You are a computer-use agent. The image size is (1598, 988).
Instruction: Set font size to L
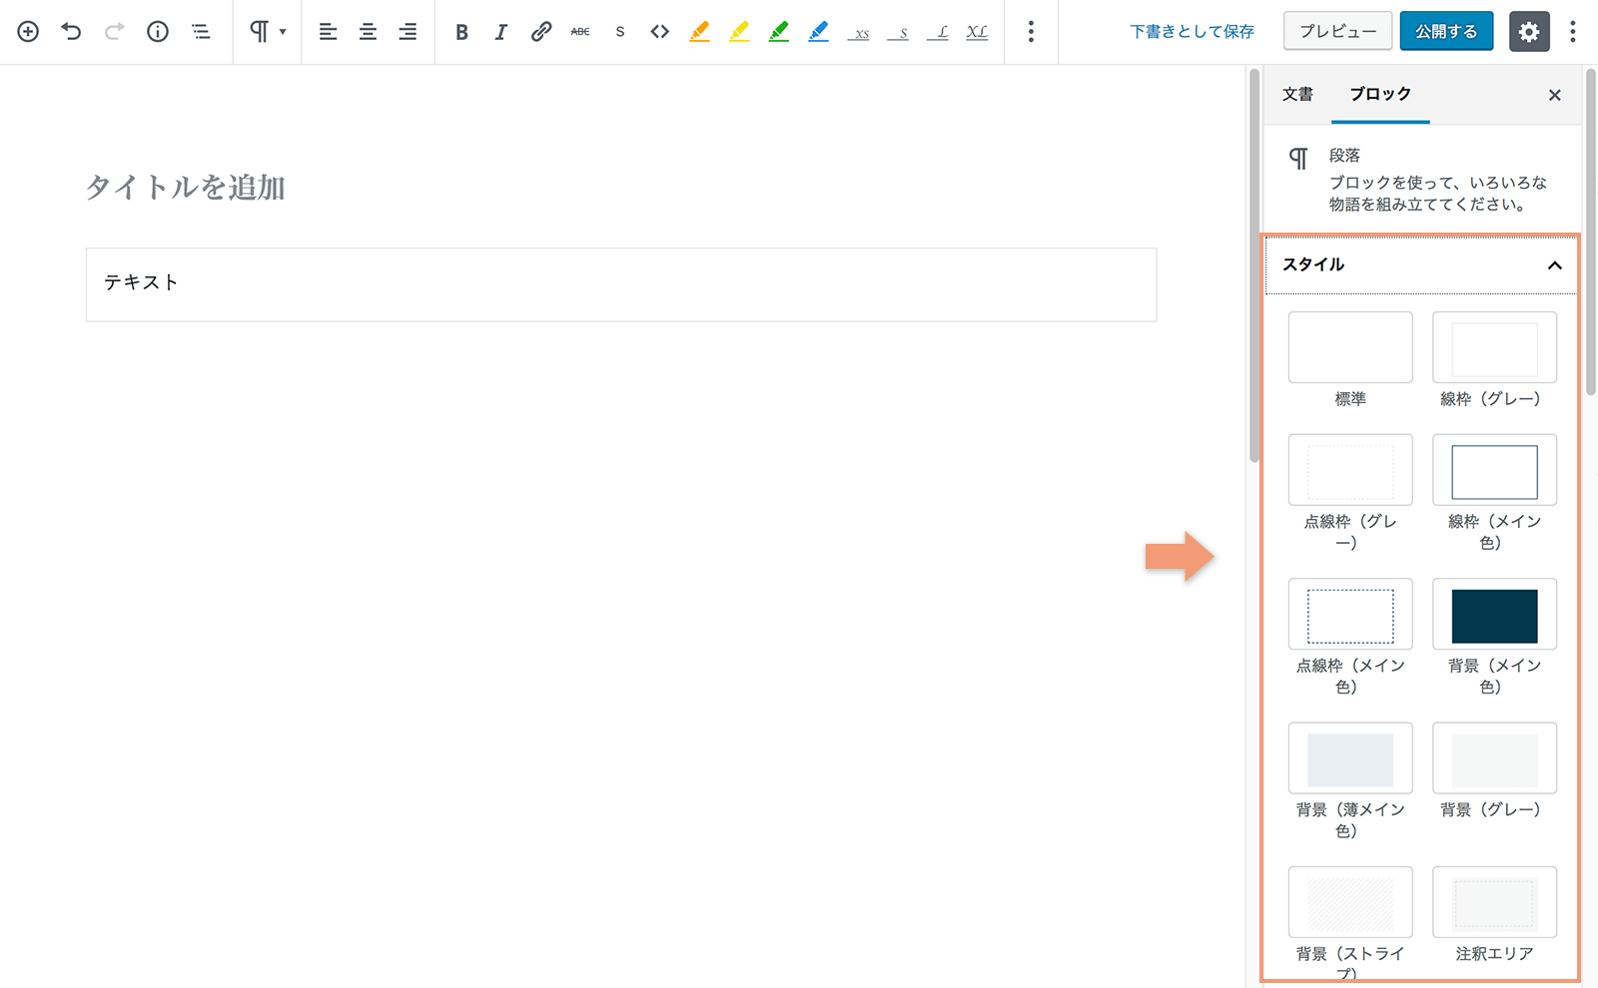pos(938,33)
